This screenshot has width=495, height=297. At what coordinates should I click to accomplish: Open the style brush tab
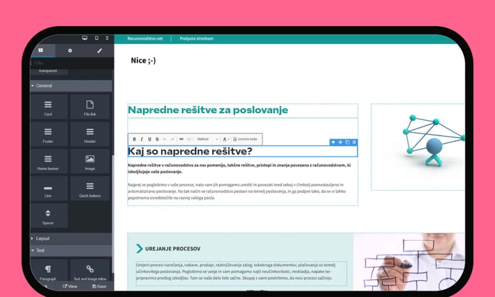coord(99,51)
